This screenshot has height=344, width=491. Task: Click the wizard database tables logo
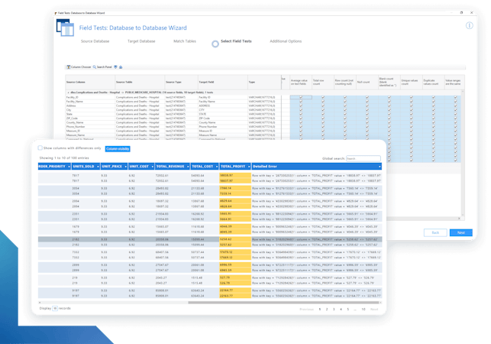65,28
